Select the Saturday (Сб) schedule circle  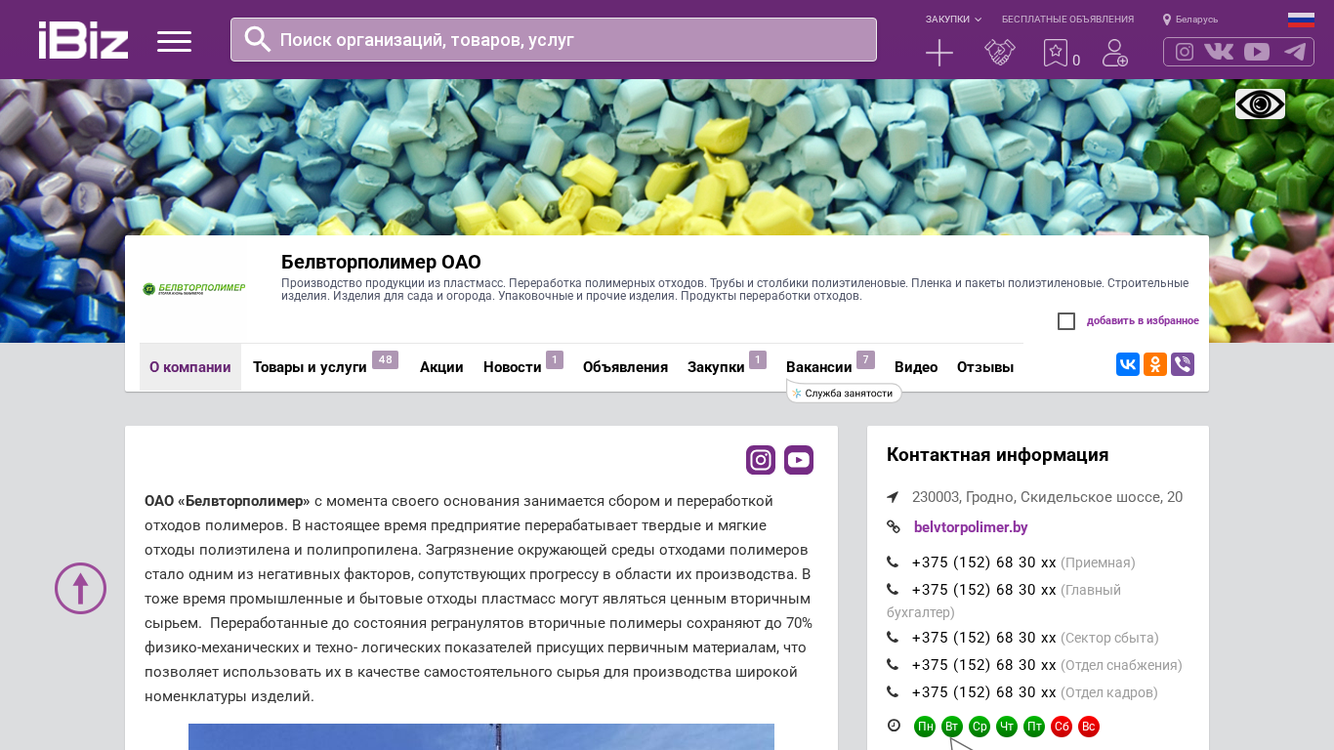1062,727
